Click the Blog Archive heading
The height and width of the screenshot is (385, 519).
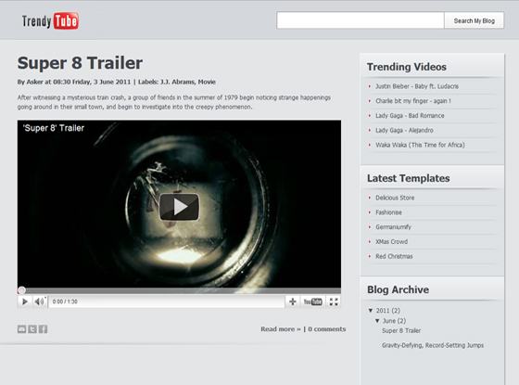pos(398,289)
